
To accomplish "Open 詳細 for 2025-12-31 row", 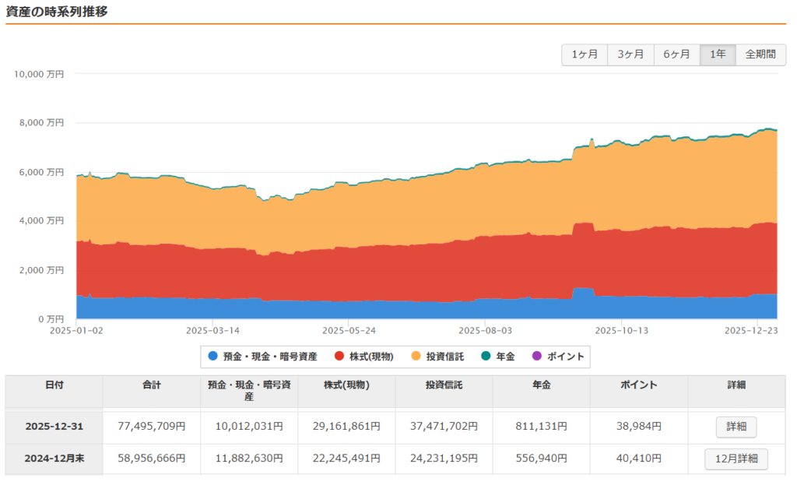I will (736, 427).
